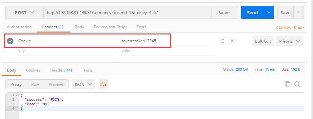Screen dimensions: 313x119
Task: Switch response view to Preview
Action: point(56,84)
